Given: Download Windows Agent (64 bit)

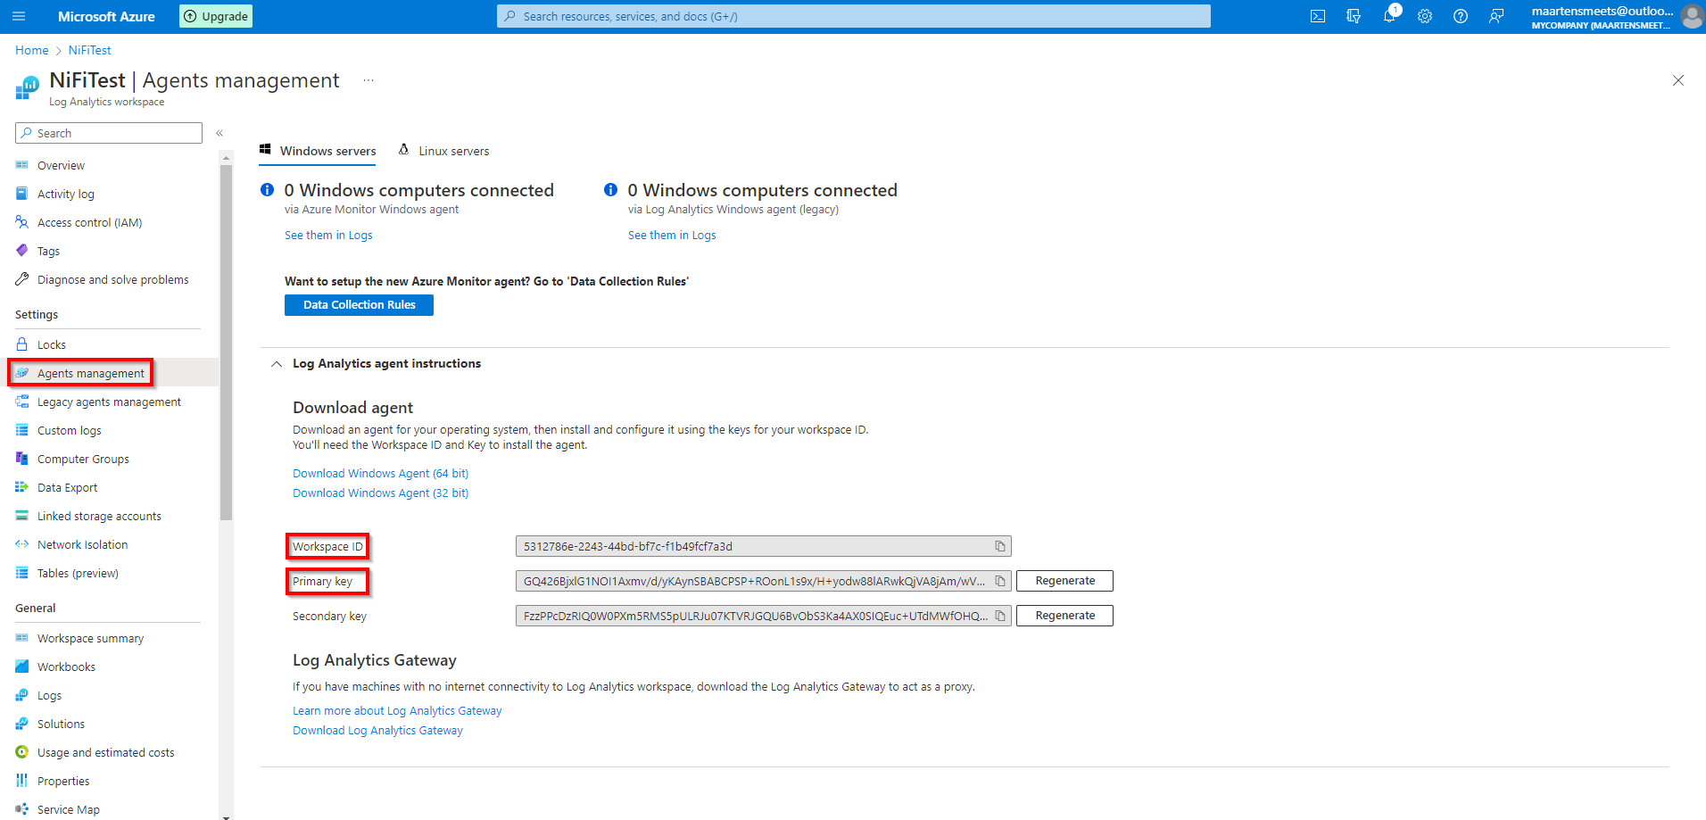Looking at the screenshot, I should click(380, 474).
